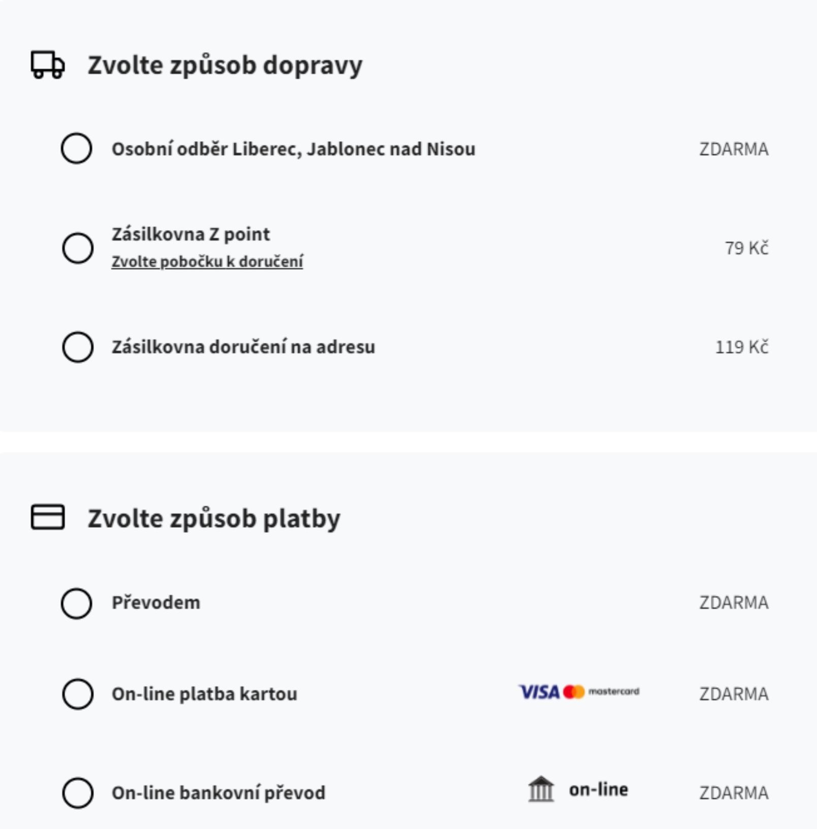Screen dimensions: 817x829
Task: Click the delivery truck icon
Action: pyautogui.click(x=48, y=65)
